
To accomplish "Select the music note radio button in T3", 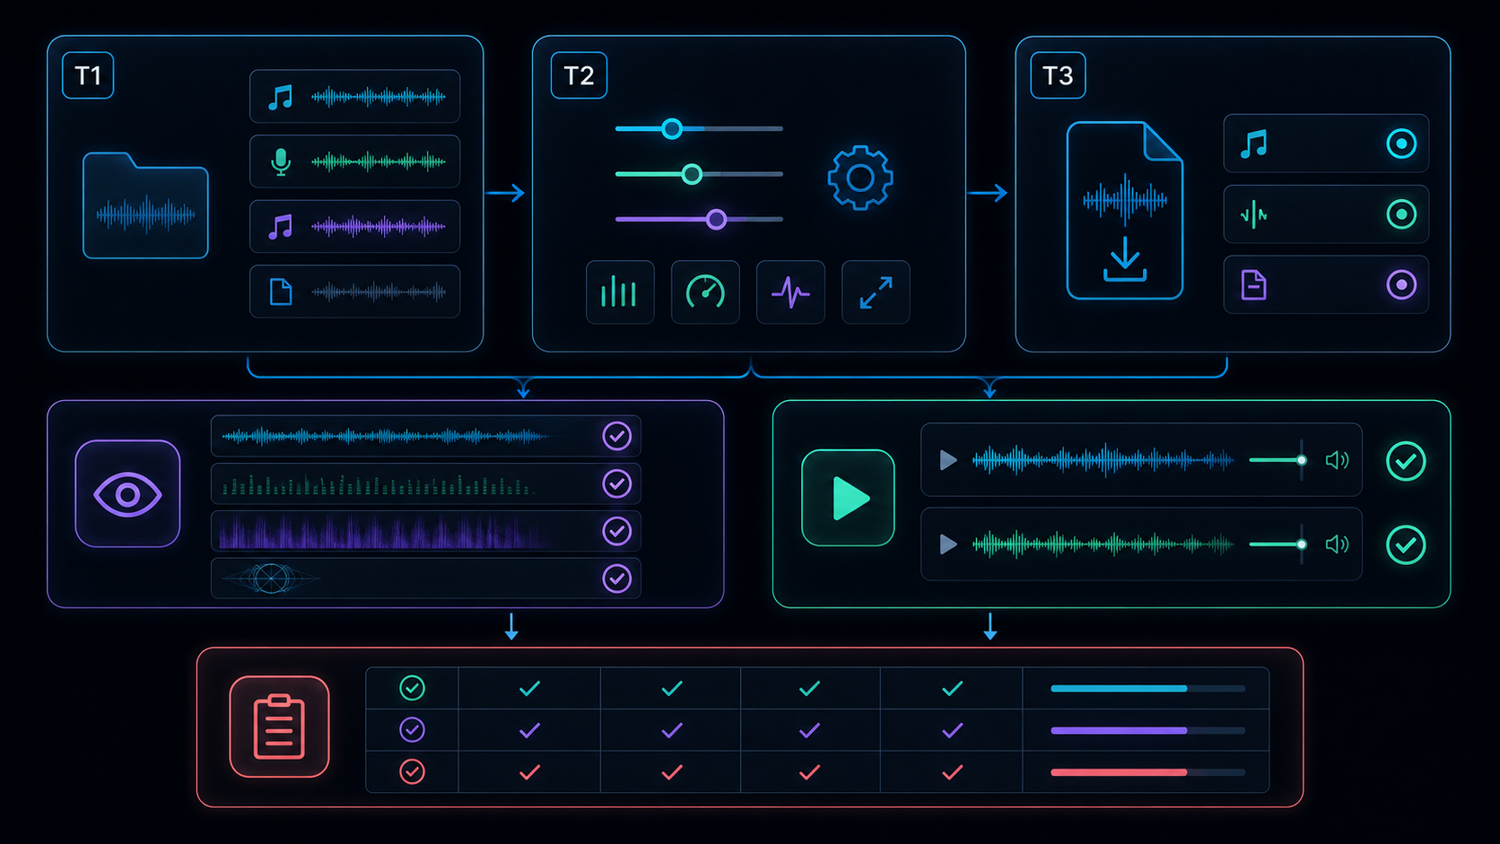I will (x=1401, y=144).
